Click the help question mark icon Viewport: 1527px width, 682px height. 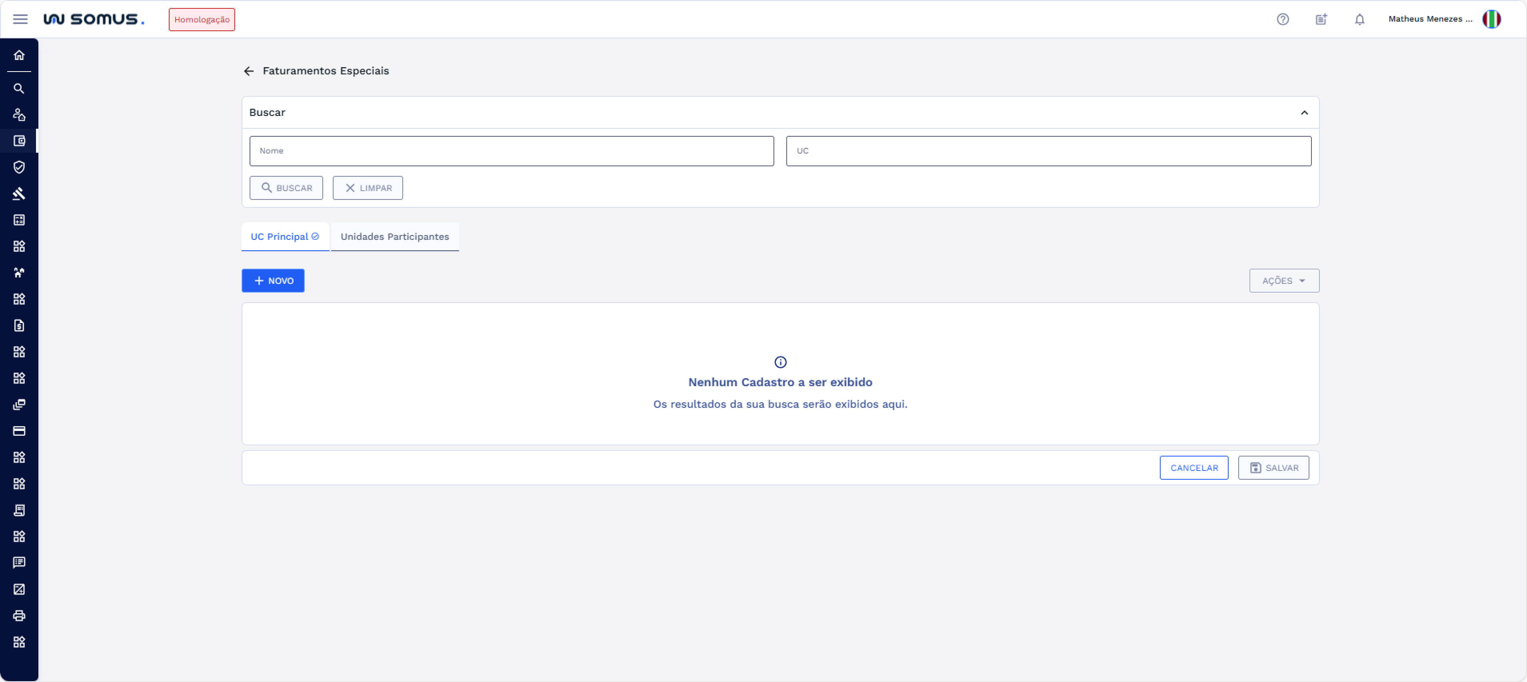pos(1282,19)
